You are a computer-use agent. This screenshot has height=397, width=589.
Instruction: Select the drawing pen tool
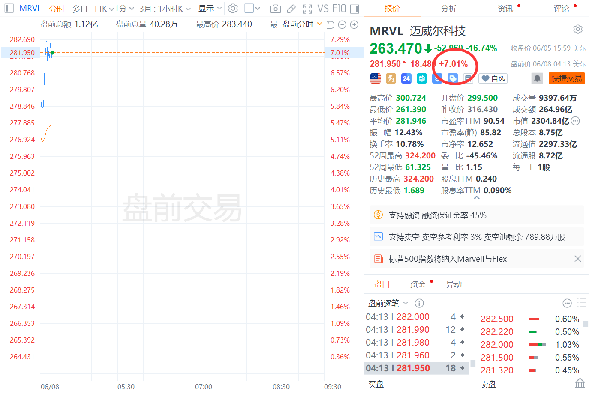pos(291,9)
